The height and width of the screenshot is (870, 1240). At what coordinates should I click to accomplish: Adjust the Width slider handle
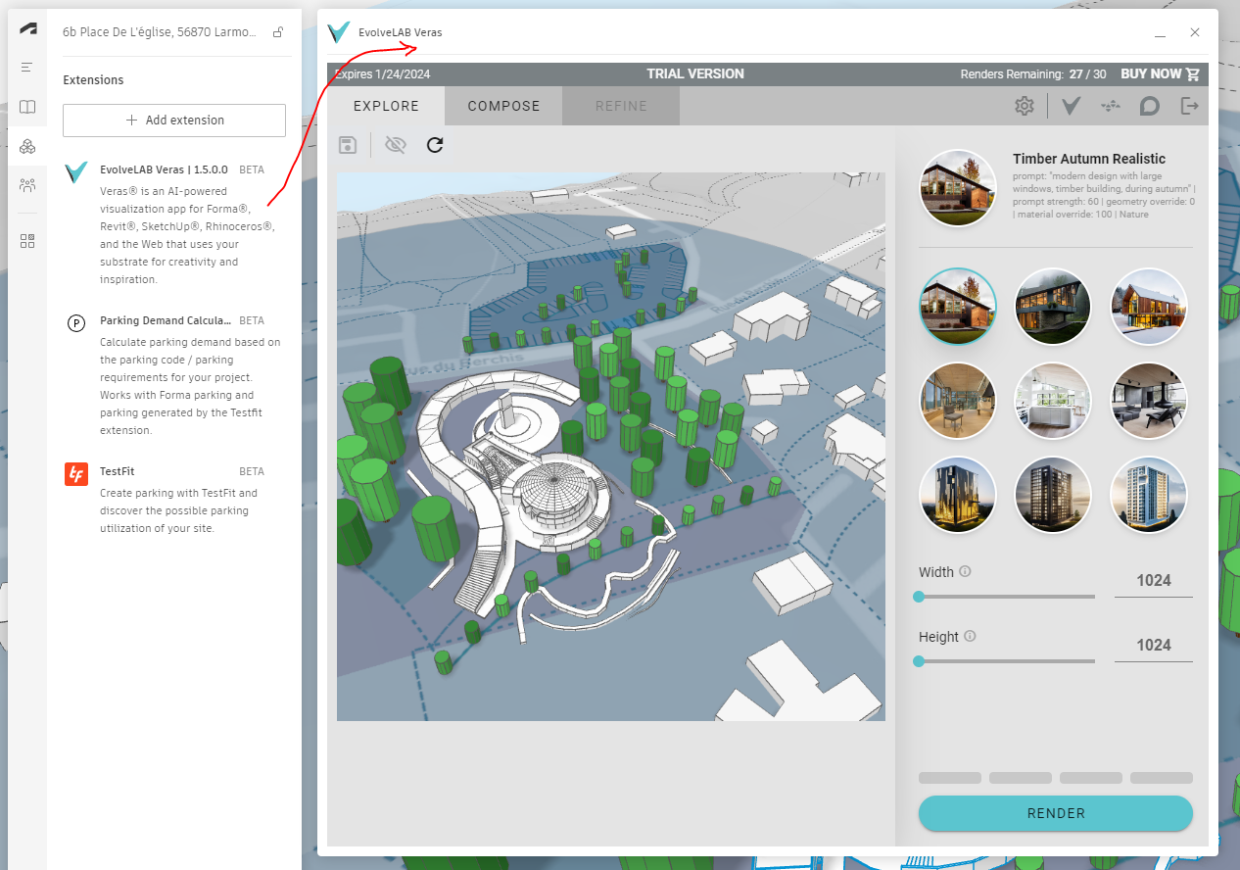[x=919, y=597]
